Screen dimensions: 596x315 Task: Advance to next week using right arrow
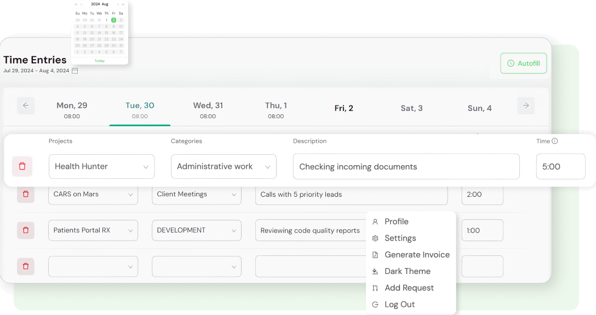(526, 106)
